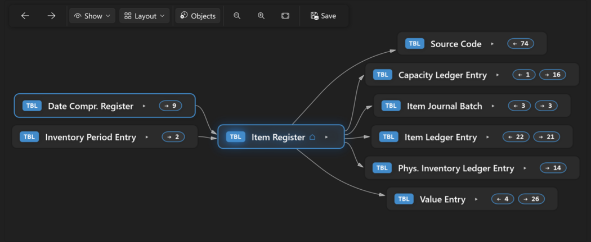Screen dimensions: 591x242
Task: Click Item Journal Batch incoming 3 badge
Action: tap(520, 106)
